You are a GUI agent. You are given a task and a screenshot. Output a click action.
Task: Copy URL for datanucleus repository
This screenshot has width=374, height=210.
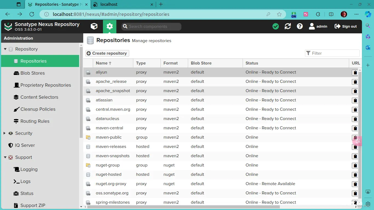355,119
